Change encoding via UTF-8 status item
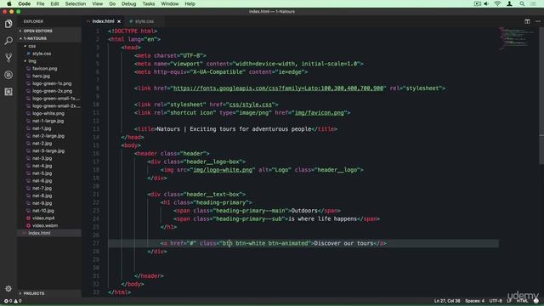Screen dimensions: 544x306 [496, 301]
